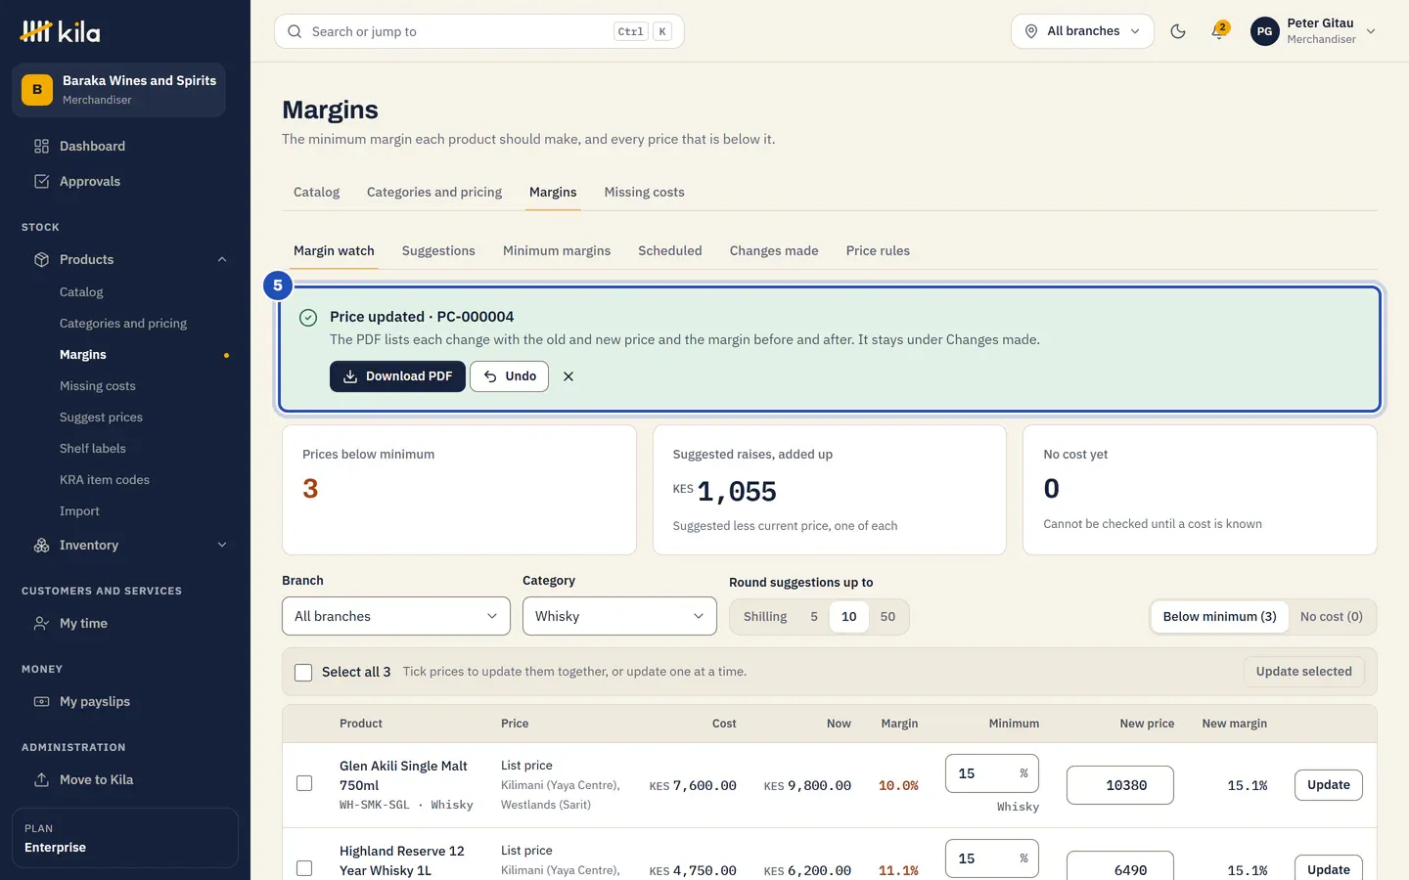Click the success check icon in banner

click(308, 318)
